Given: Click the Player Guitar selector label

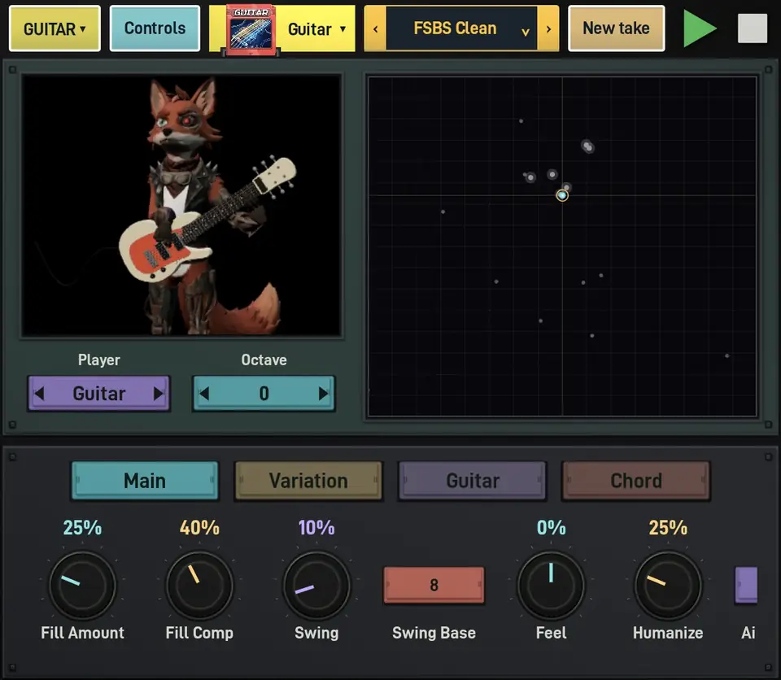Looking at the screenshot, I should [x=99, y=394].
